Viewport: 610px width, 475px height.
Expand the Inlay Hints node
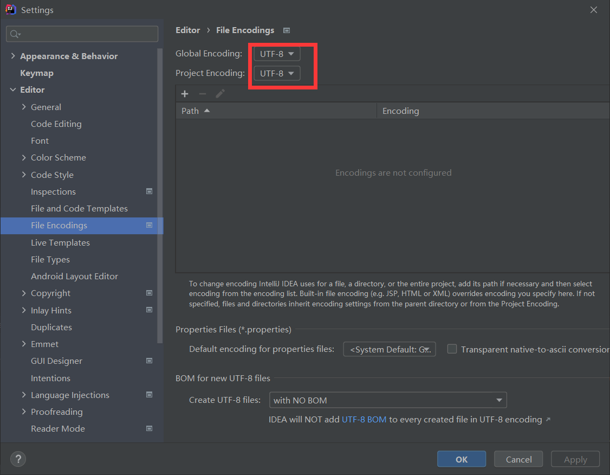24,310
